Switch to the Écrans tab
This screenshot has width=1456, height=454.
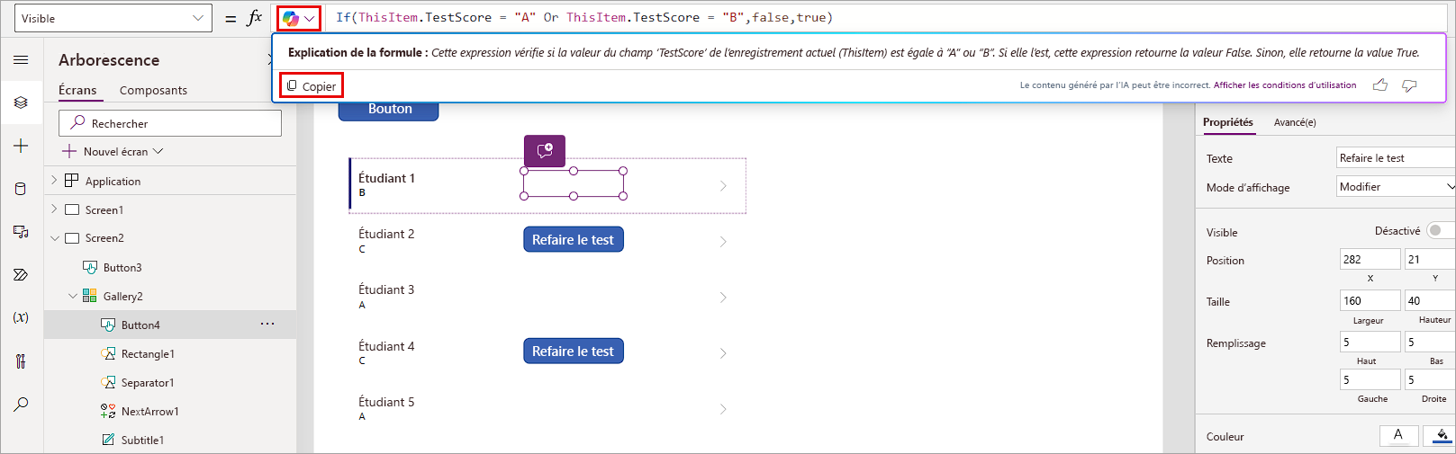click(77, 90)
